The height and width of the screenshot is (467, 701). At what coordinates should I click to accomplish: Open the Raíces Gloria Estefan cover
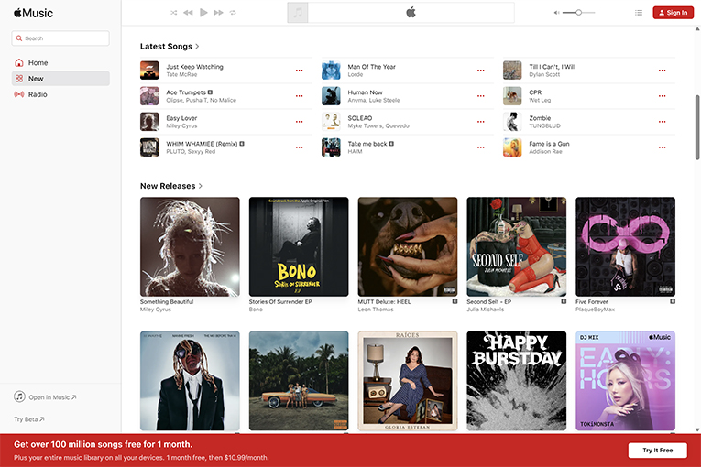(x=408, y=381)
